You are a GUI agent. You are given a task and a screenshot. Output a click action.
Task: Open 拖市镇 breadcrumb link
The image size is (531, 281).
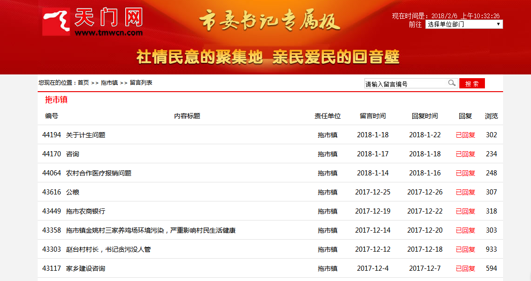[109, 83]
